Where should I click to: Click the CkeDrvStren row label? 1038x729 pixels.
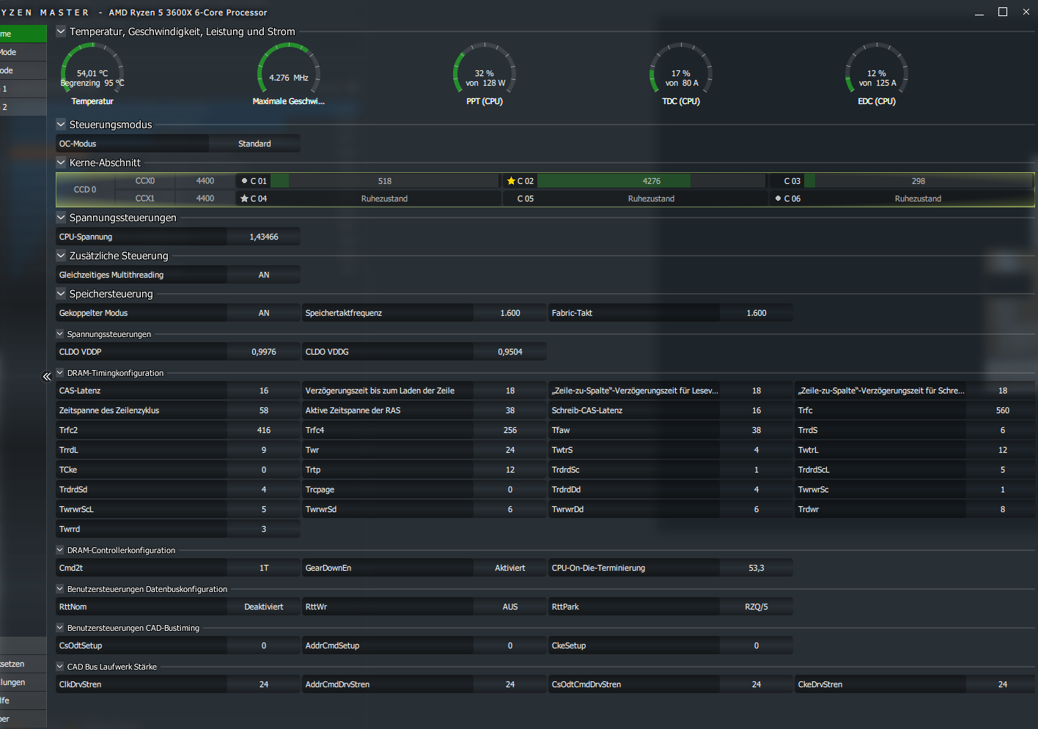coord(820,684)
